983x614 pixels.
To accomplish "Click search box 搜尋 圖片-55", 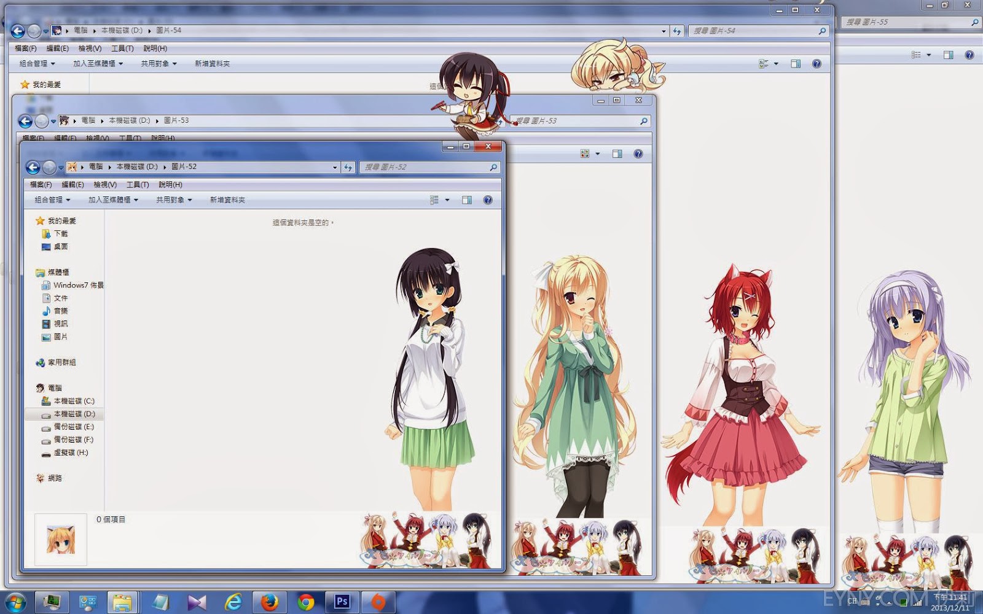I will (911, 22).
